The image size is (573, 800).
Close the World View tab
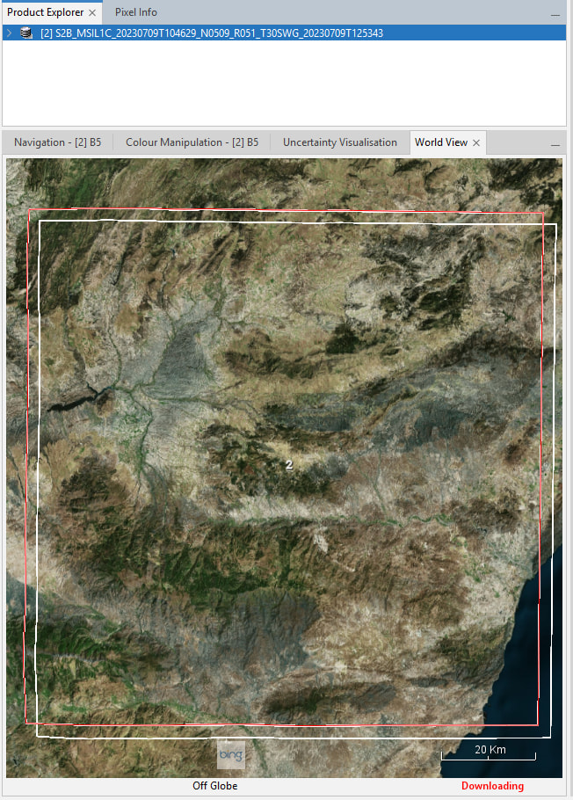coord(476,143)
